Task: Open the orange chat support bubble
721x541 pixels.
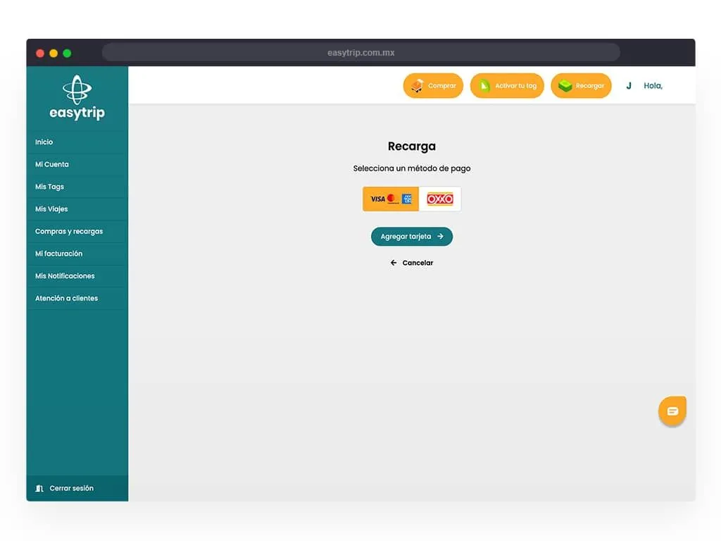Action: 672,411
